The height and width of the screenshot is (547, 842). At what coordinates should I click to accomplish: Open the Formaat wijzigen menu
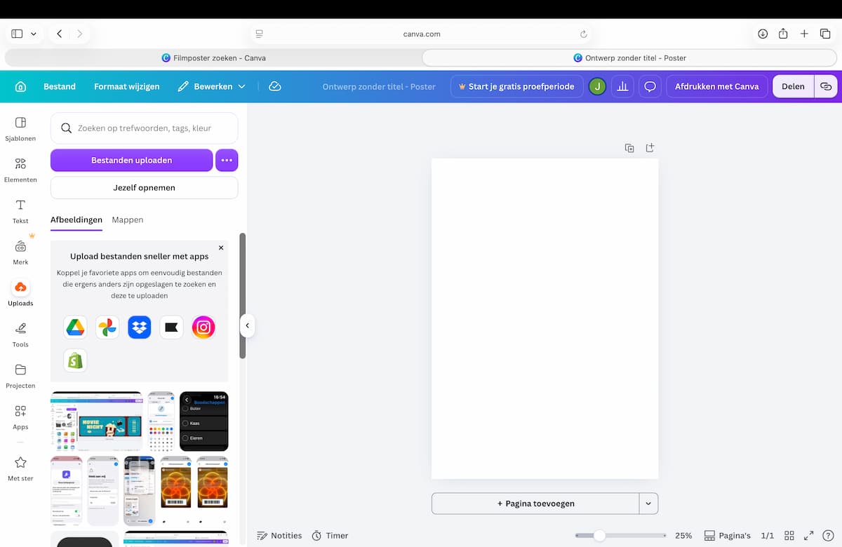tap(127, 86)
